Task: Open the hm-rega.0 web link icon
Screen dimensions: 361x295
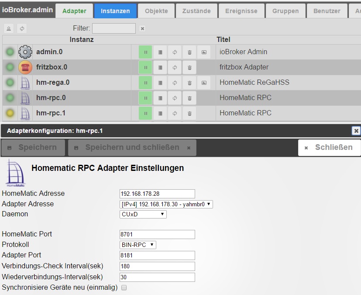Action: pos(204,83)
